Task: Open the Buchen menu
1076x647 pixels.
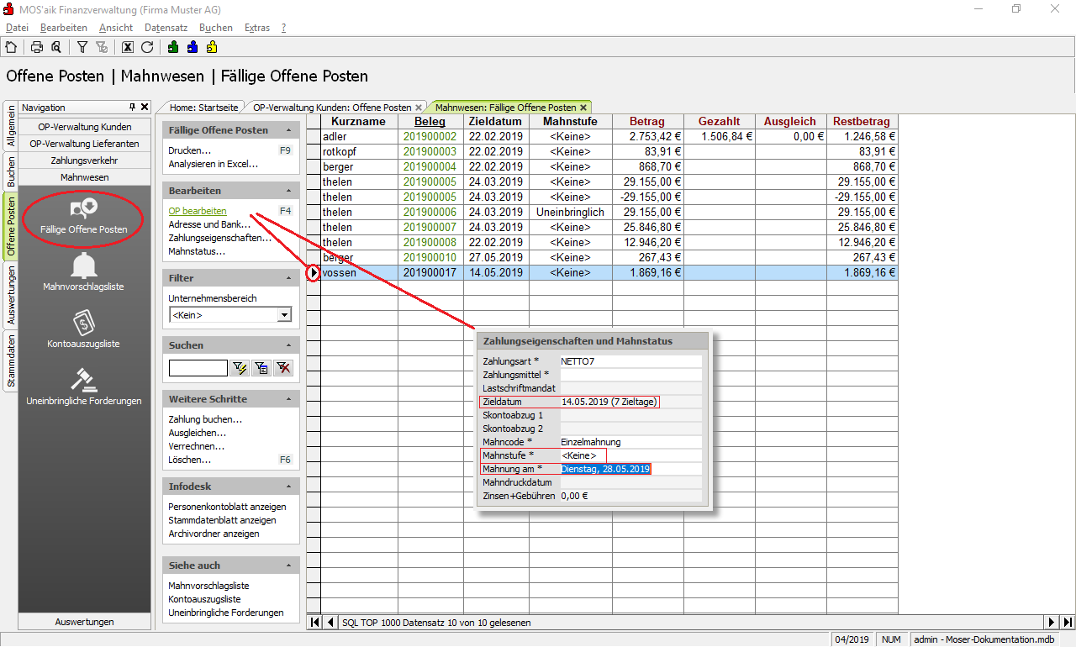Action: pyautogui.click(x=216, y=28)
